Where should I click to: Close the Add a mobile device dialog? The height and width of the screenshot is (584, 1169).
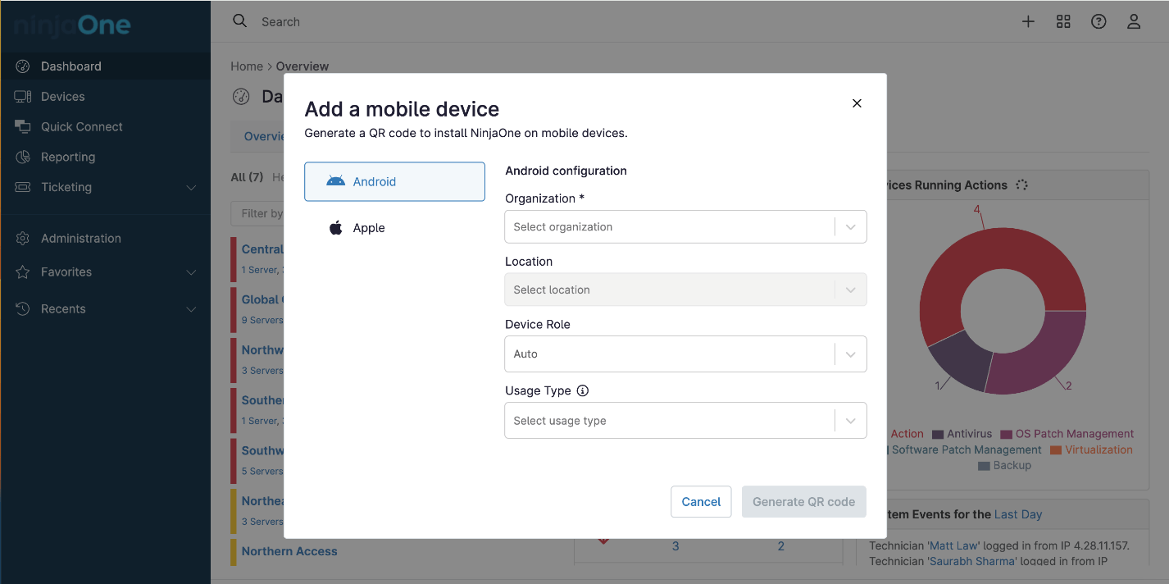point(857,103)
